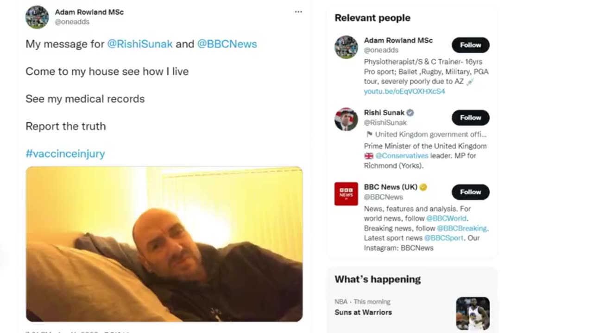Image resolution: width=593 pixels, height=333 pixels.
Task: Open the @RishiSunak mention in the tweet
Action: pos(140,44)
